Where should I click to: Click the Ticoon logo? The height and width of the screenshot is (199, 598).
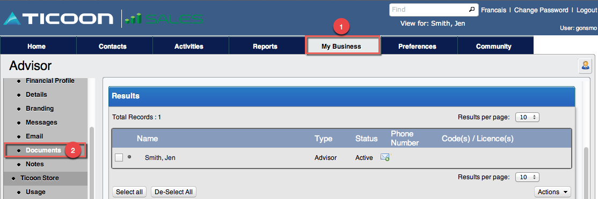pos(59,18)
